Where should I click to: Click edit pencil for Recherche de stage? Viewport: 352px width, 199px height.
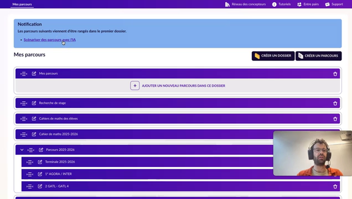point(34,103)
